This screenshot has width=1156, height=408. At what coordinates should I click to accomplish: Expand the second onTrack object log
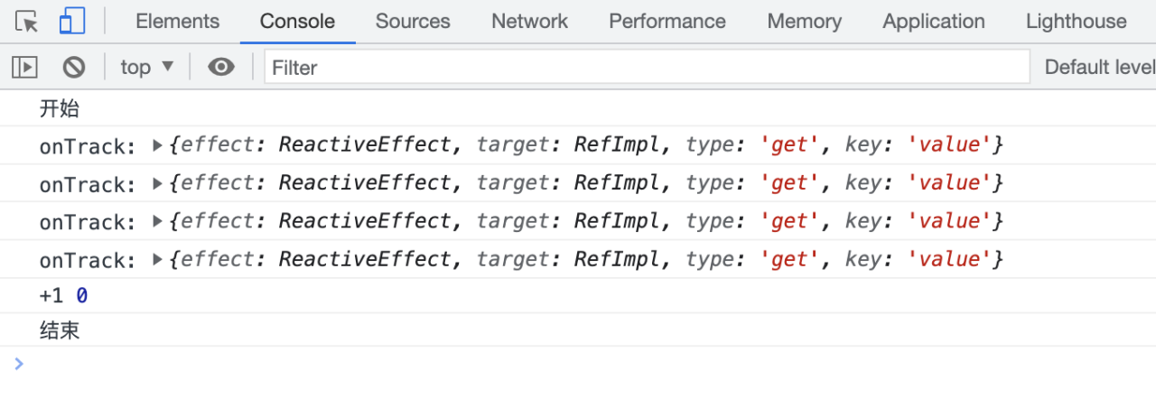point(158,184)
